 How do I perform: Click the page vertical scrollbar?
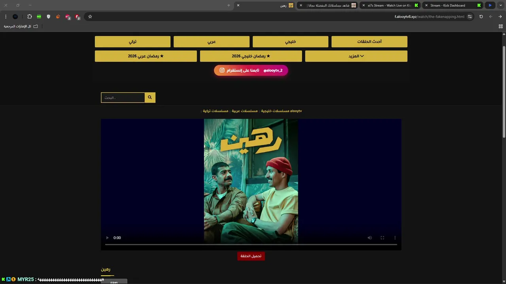(504, 92)
